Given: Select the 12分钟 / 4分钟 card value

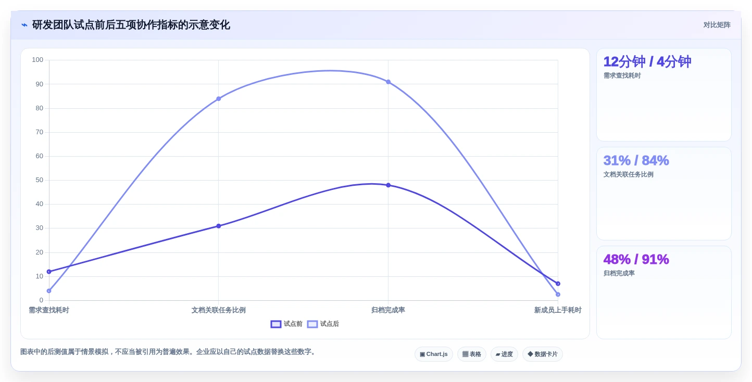Looking at the screenshot, I should point(647,61).
